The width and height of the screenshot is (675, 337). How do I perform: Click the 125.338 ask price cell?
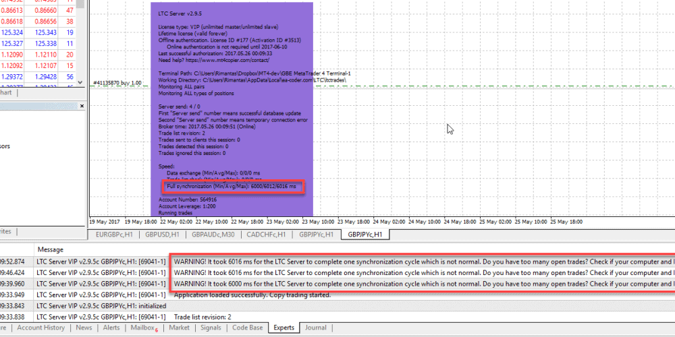pyautogui.click(x=46, y=43)
